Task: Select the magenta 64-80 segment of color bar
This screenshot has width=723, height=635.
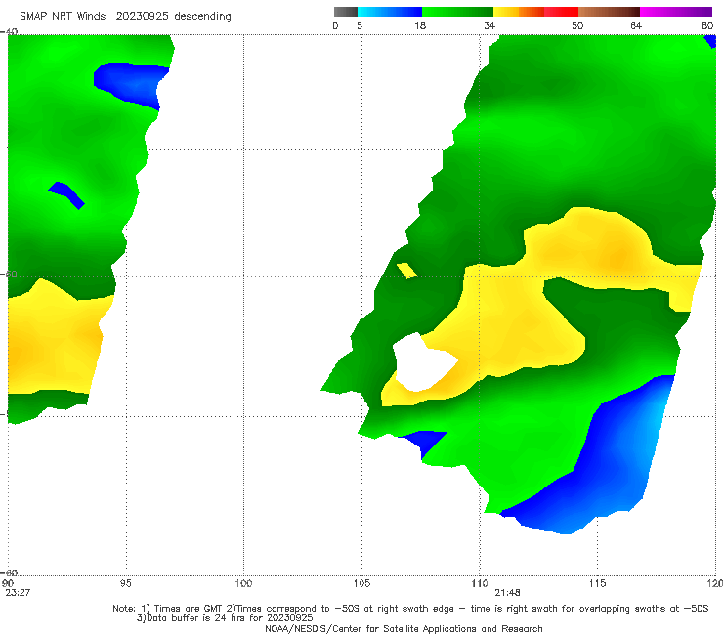Action: 676,12
